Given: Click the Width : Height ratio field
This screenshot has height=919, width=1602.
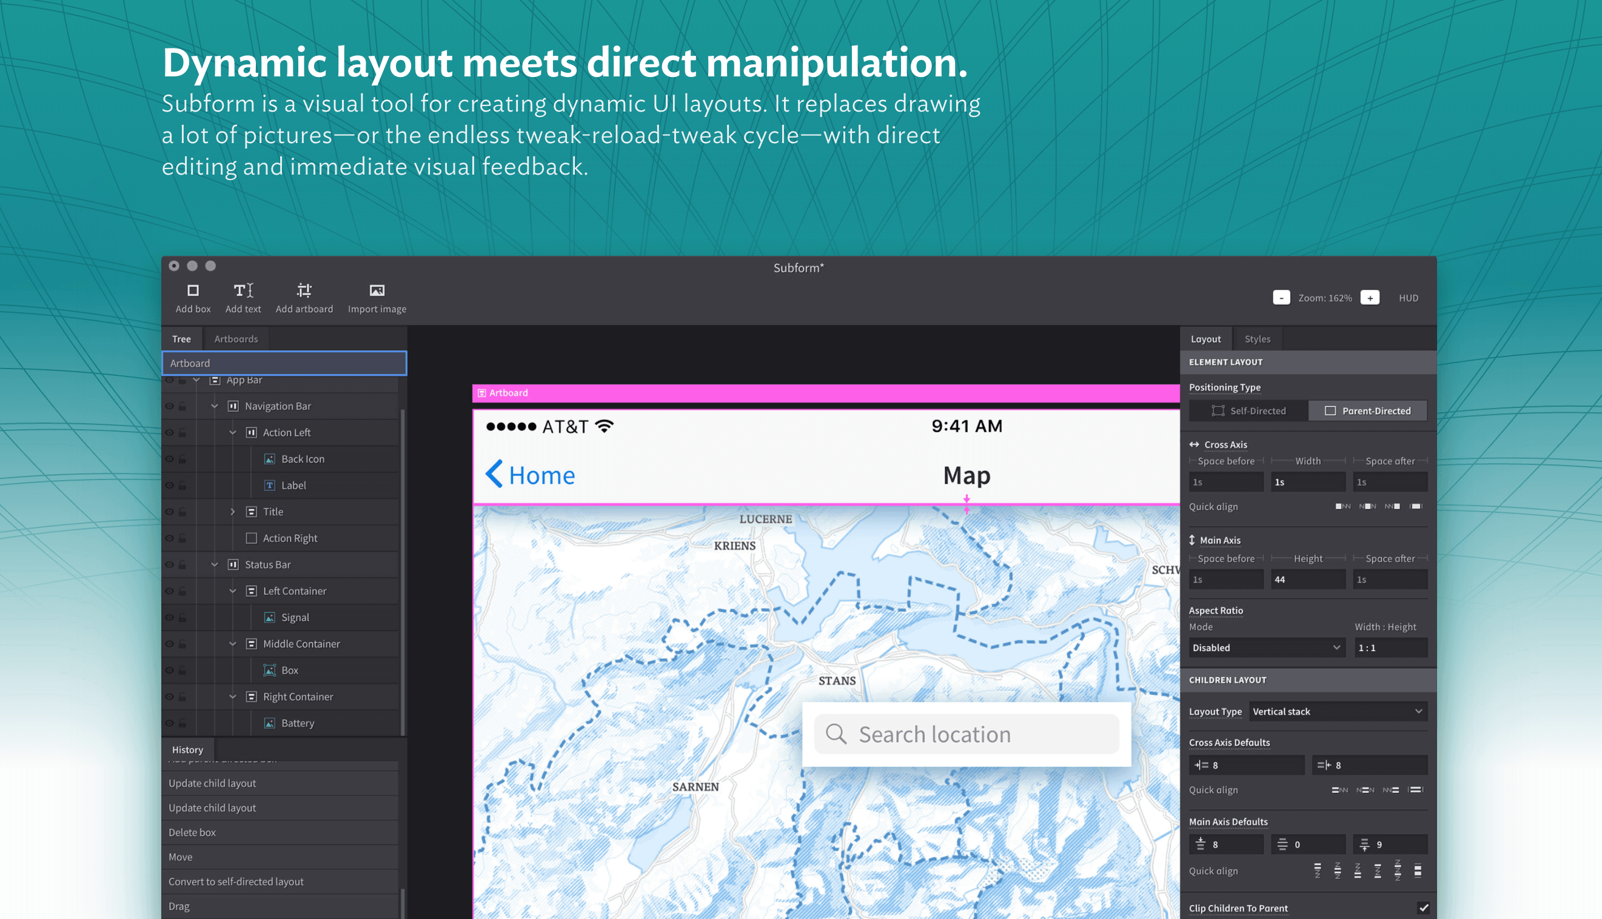Looking at the screenshot, I should 1390,647.
